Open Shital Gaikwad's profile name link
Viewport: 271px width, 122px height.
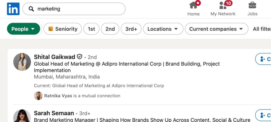pyautogui.click(x=55, y=57)
